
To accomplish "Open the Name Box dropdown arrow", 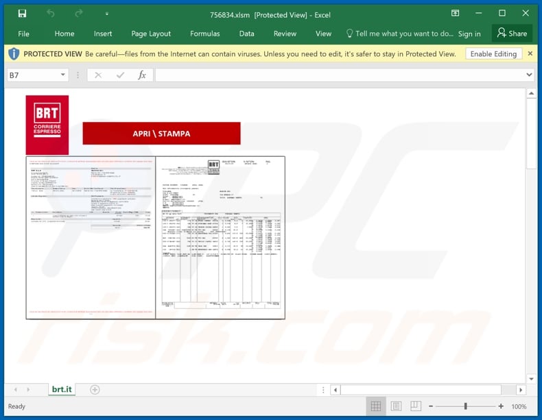I will (63, 75).
